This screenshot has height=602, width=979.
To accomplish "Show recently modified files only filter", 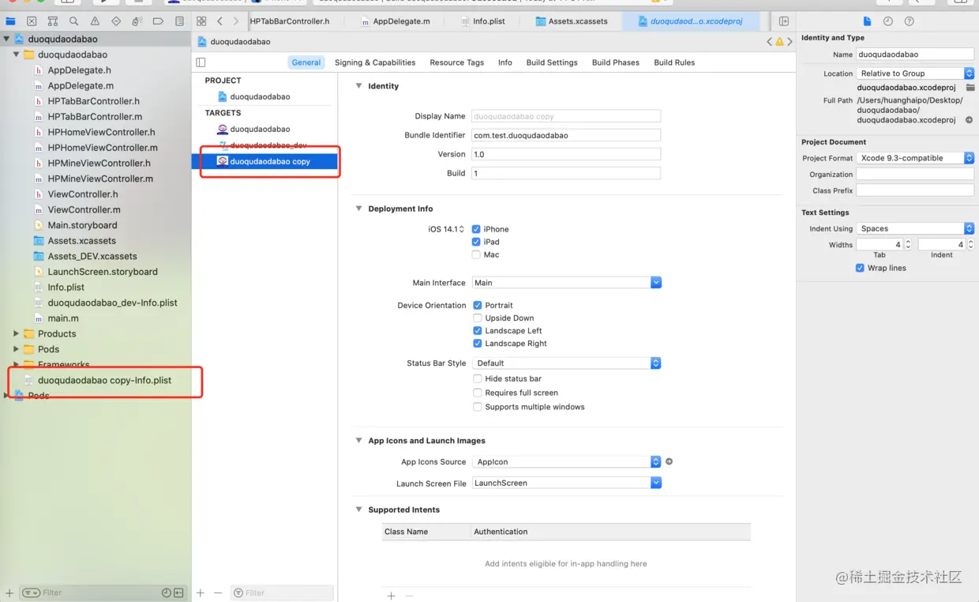I will pos(167,593).
